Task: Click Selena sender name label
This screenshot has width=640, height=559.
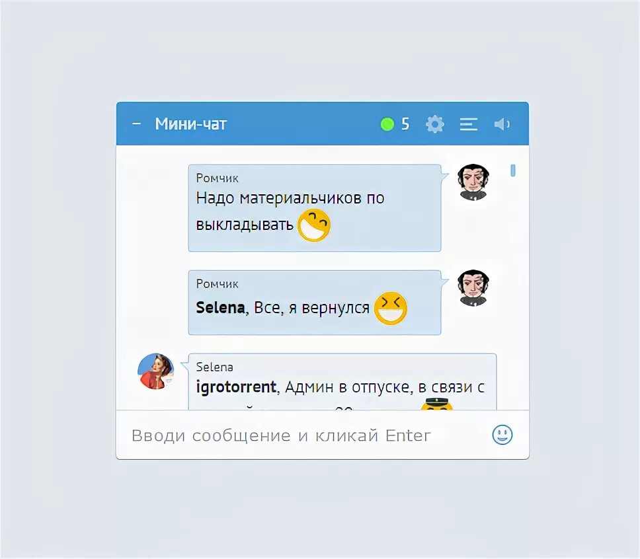Action: [214, 367]
